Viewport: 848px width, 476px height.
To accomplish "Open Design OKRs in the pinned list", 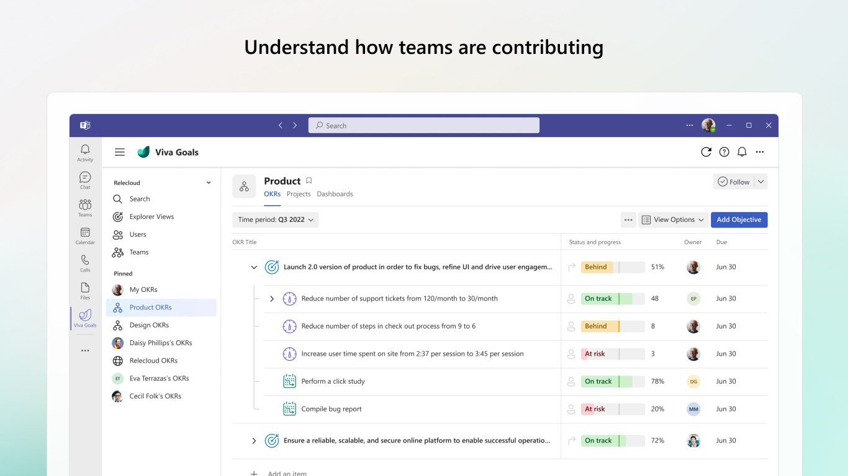I will tap(149, 325).
